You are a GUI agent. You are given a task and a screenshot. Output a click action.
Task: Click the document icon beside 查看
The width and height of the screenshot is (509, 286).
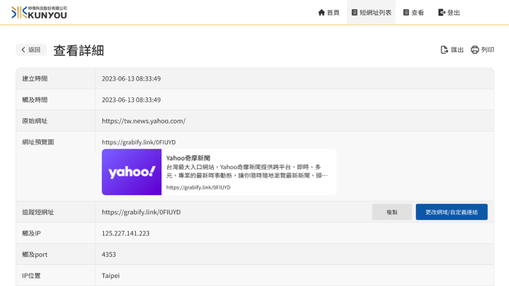(406, 12)
